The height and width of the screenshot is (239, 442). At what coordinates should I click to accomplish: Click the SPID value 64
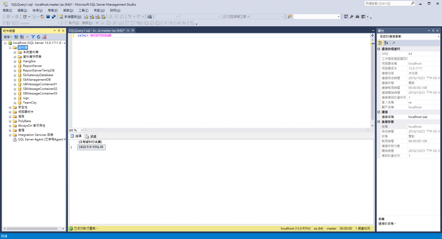coord(410,54)
